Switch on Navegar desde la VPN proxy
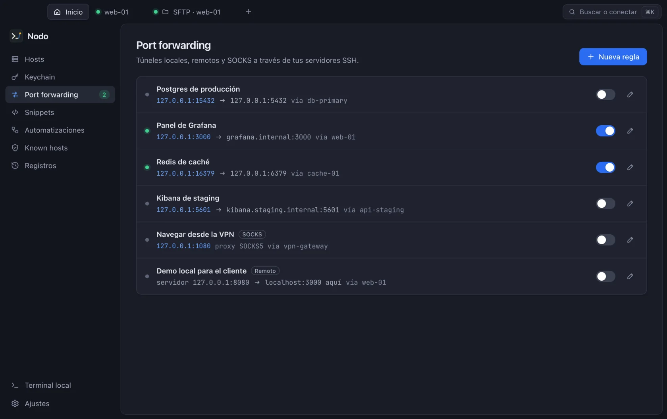The image size is (667, 419). coord(605,240)
